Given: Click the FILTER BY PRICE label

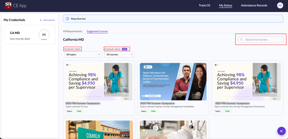Looking at the screenshot, I should coord(112,49).
